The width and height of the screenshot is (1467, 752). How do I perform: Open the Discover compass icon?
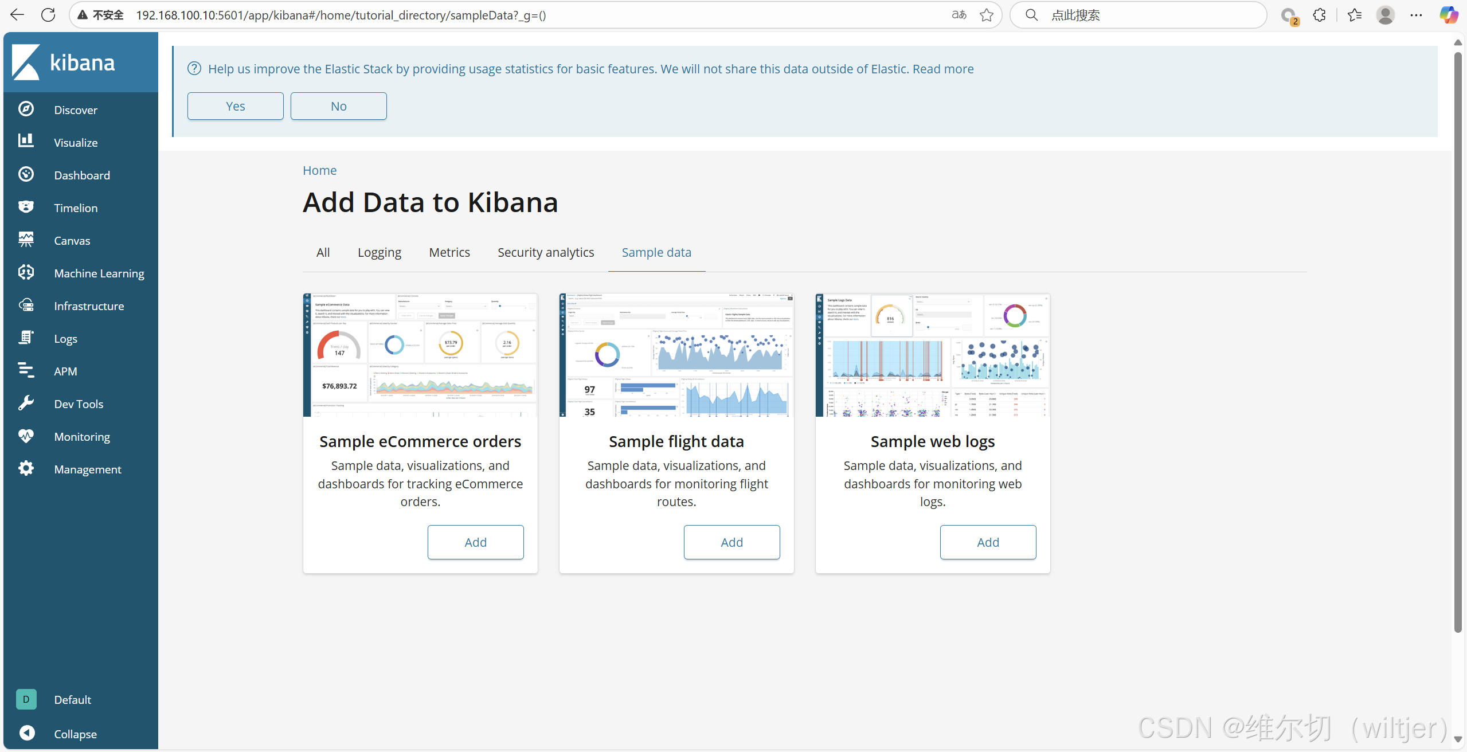(x=26, y=109)
